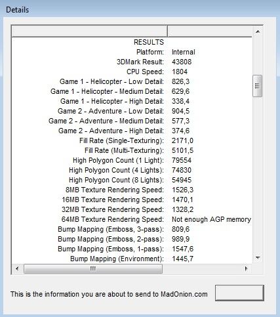Click the 54945 value

[x=182, y=180]
